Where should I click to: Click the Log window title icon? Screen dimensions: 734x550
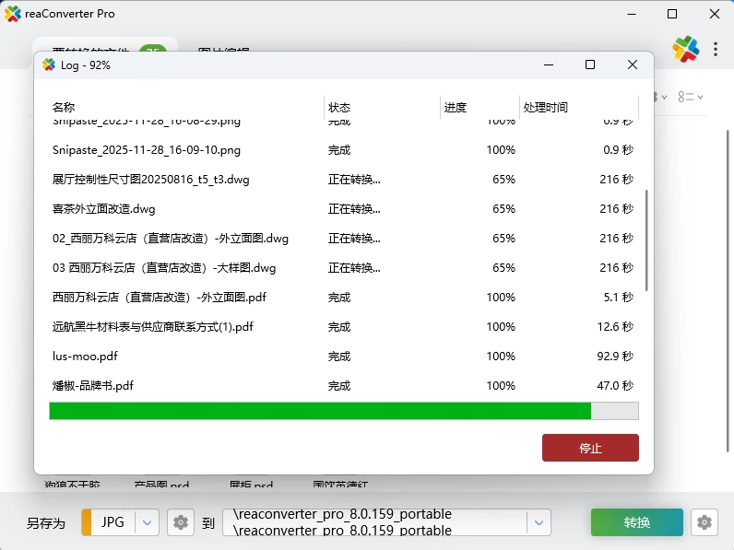[x=49, y=65]
